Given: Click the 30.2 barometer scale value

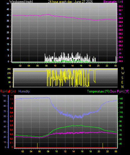Looking at the screenshot, I should coord(121,6).
